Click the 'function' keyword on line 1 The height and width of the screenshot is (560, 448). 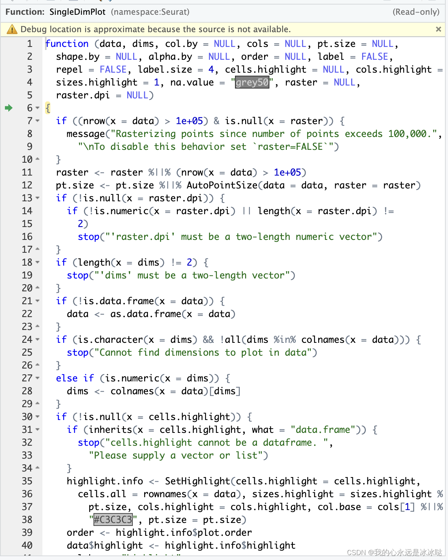(x=67, y=44)
